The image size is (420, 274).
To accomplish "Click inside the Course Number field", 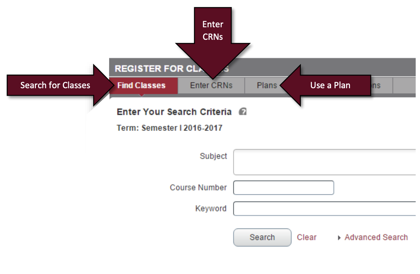I will coord(283,188).
